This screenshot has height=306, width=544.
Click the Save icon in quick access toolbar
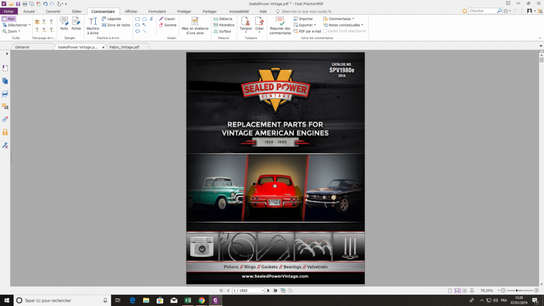(x=18, y=4)
